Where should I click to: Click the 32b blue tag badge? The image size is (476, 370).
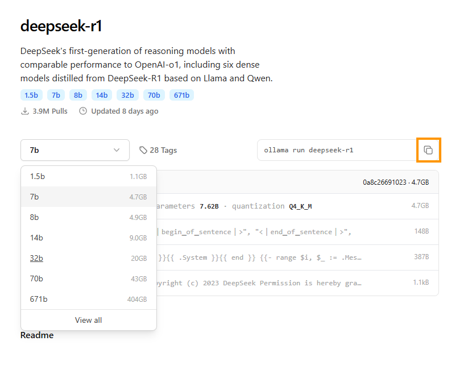[127, 95]
